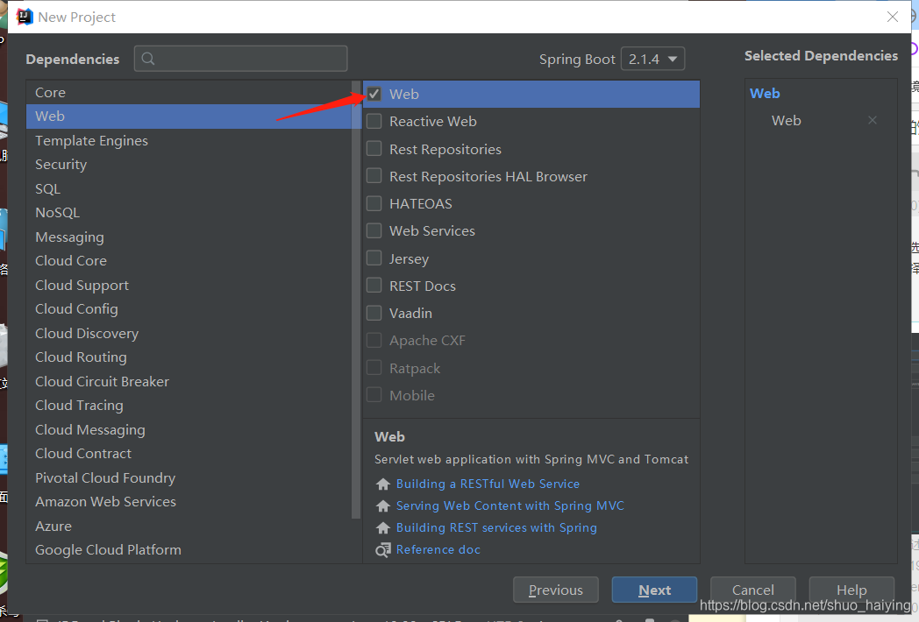This screenshot has height=622, width=919.
Task: Click the IntelliJ IDEA logo in title bar
Action: click(24, 17)
